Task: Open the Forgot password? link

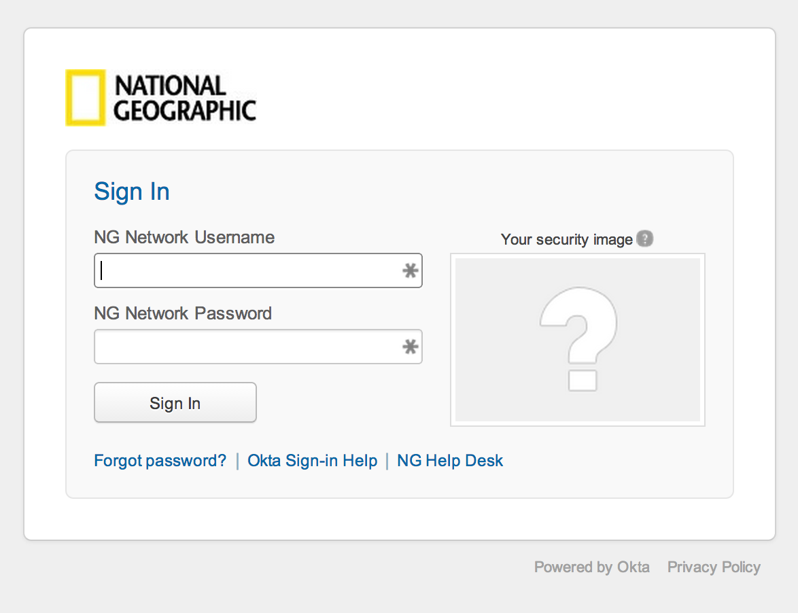Action: 160,460
